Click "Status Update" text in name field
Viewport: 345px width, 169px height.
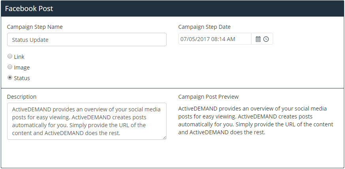coord(30,40)
